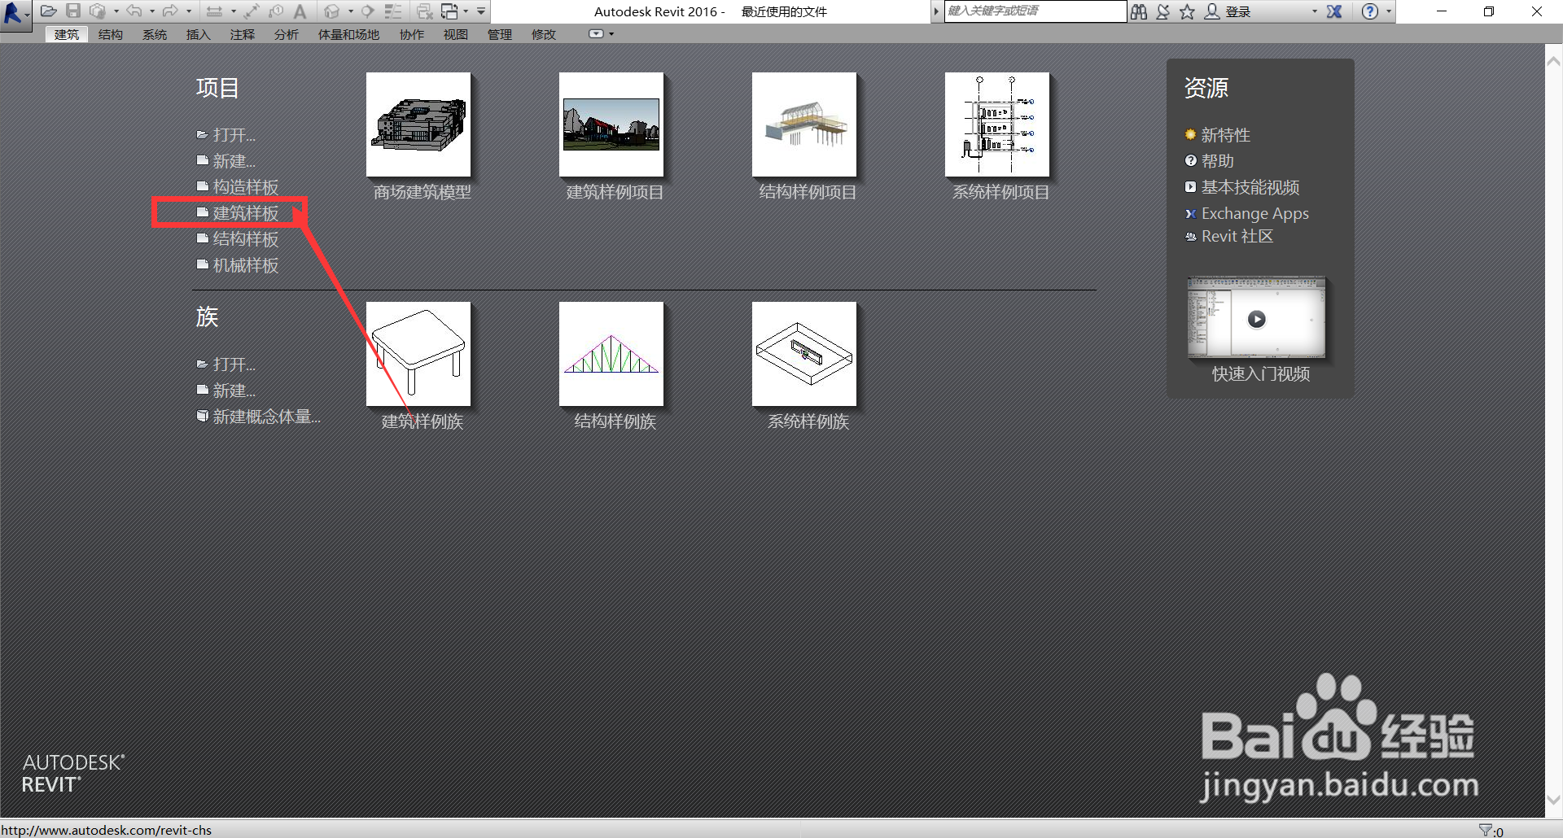Open the Communication Center satellite icon

1162,11
